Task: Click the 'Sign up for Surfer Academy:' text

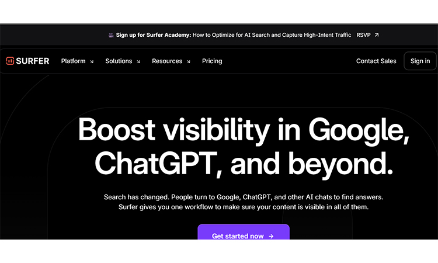Action: click(154, 35)
